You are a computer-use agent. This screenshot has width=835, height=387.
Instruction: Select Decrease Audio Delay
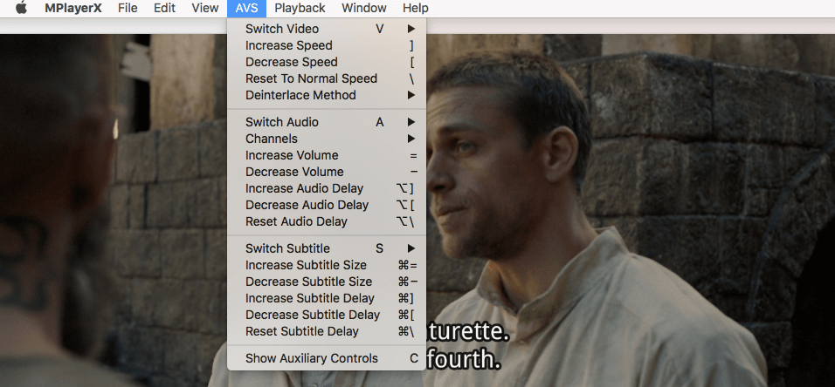[327, 205]
